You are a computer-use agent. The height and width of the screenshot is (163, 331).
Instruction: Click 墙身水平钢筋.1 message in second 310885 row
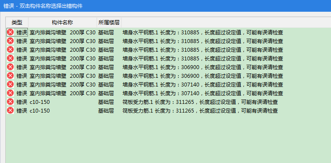(203, 41)
